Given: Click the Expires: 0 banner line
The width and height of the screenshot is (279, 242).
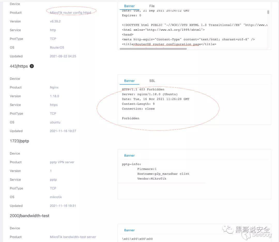Looking at the screenshot, I should (x=131, y=15).
